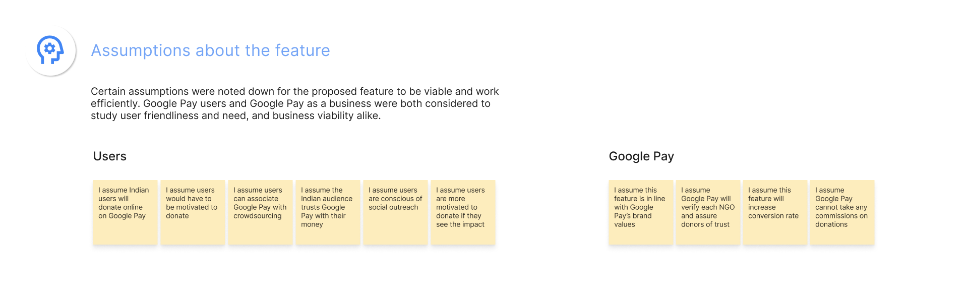The image size is (968, 295).
Task: Click the white circle behind the head icon
Action: pos(50,50)
